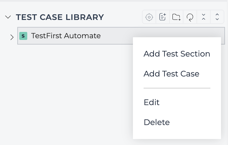This screenshot has width=228, height=145.
Task: Click the locate current test target icon
Action: tap(149, 17)
